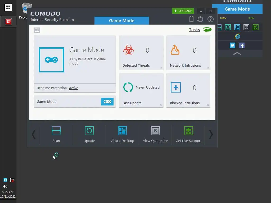The height and width of the screenshot is (203, 271).
Task: Toggle the Game Mode switch button
Action: click(x=107, y=102)
